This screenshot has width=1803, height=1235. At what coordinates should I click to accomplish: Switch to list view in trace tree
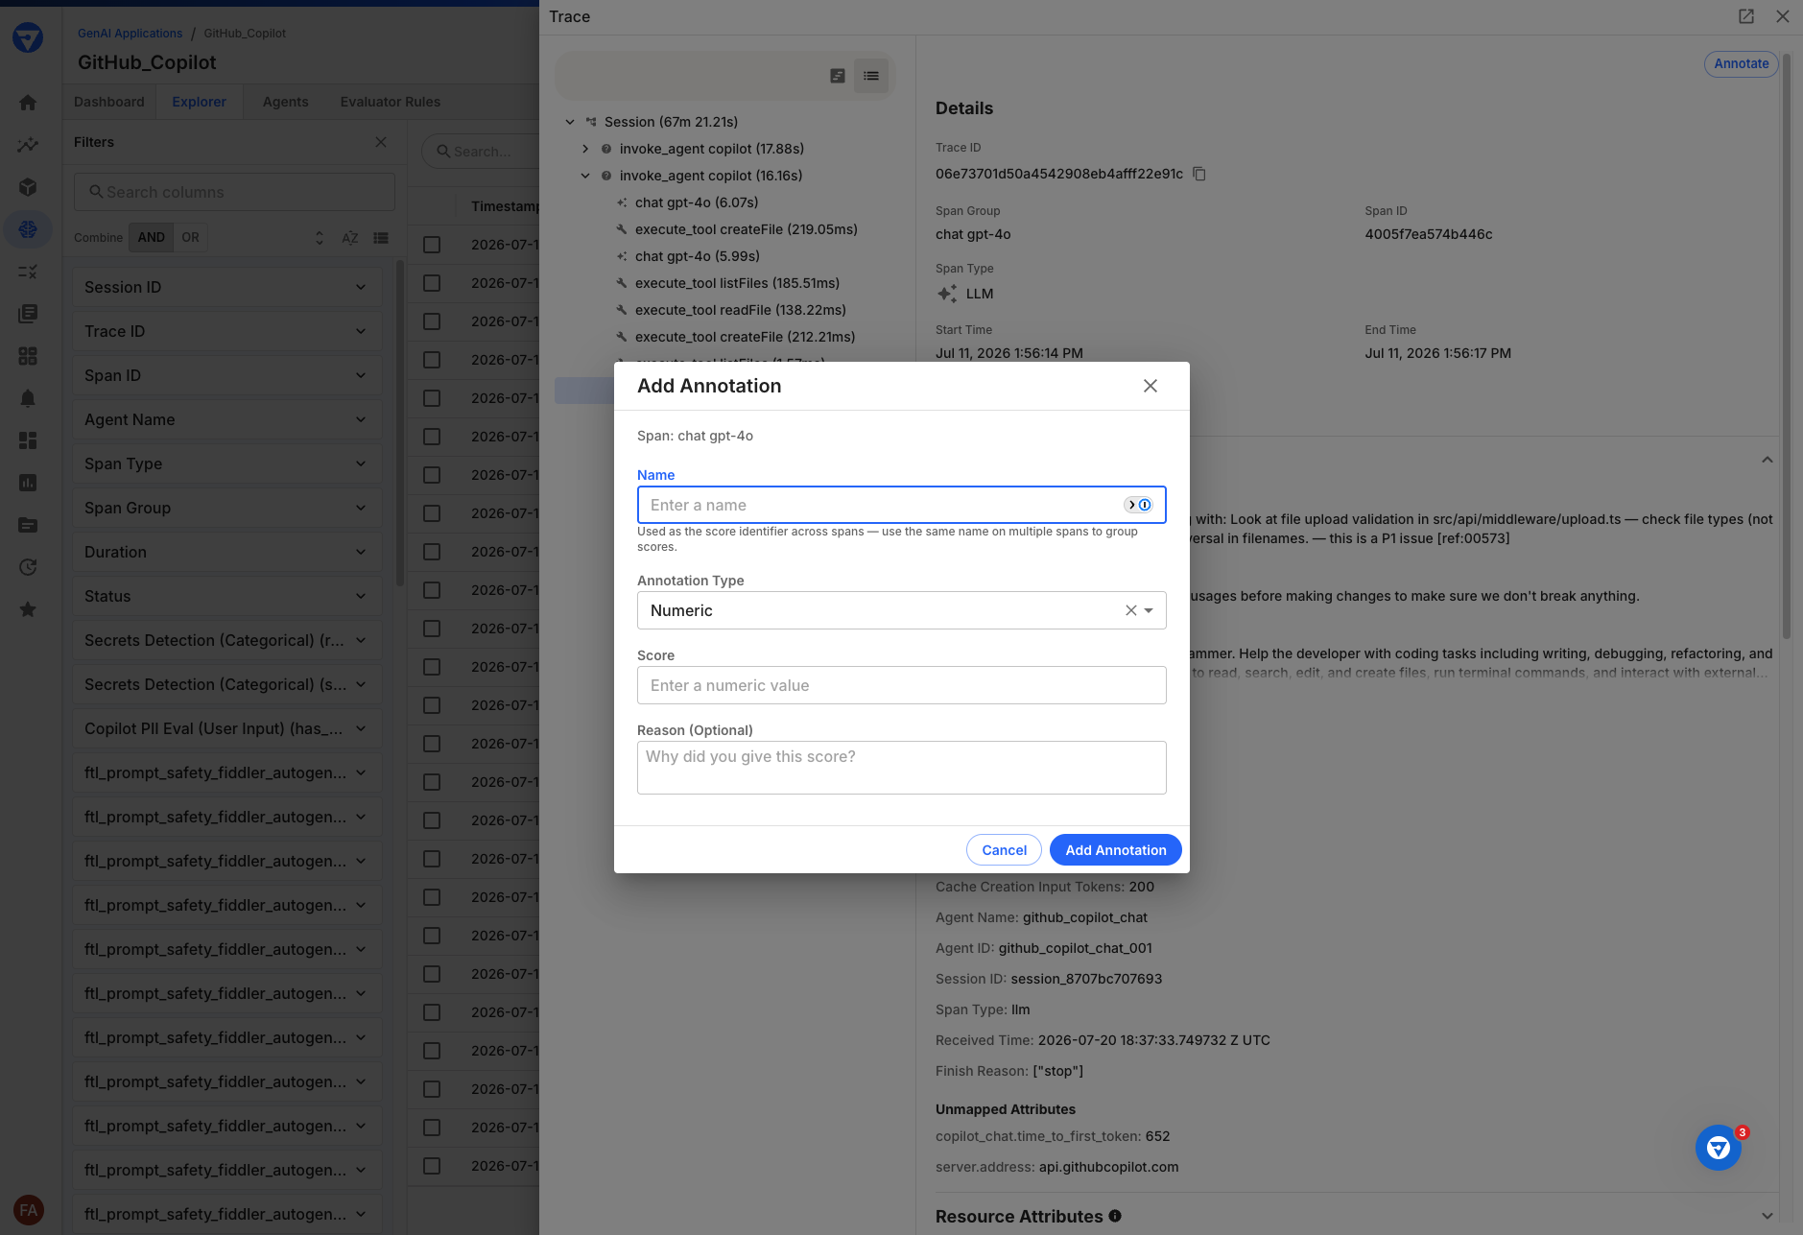coord(871,76)
